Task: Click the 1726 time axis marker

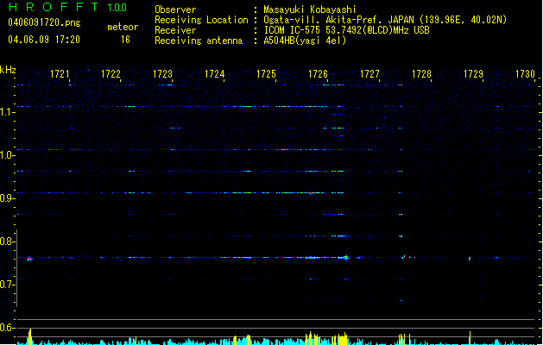Action: point(318,74)
